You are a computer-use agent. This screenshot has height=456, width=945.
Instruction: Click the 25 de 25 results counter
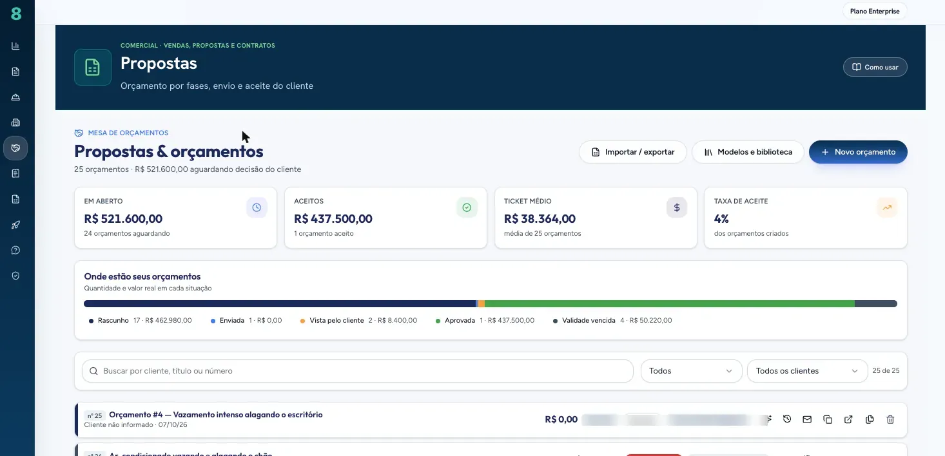coord(886,371)
